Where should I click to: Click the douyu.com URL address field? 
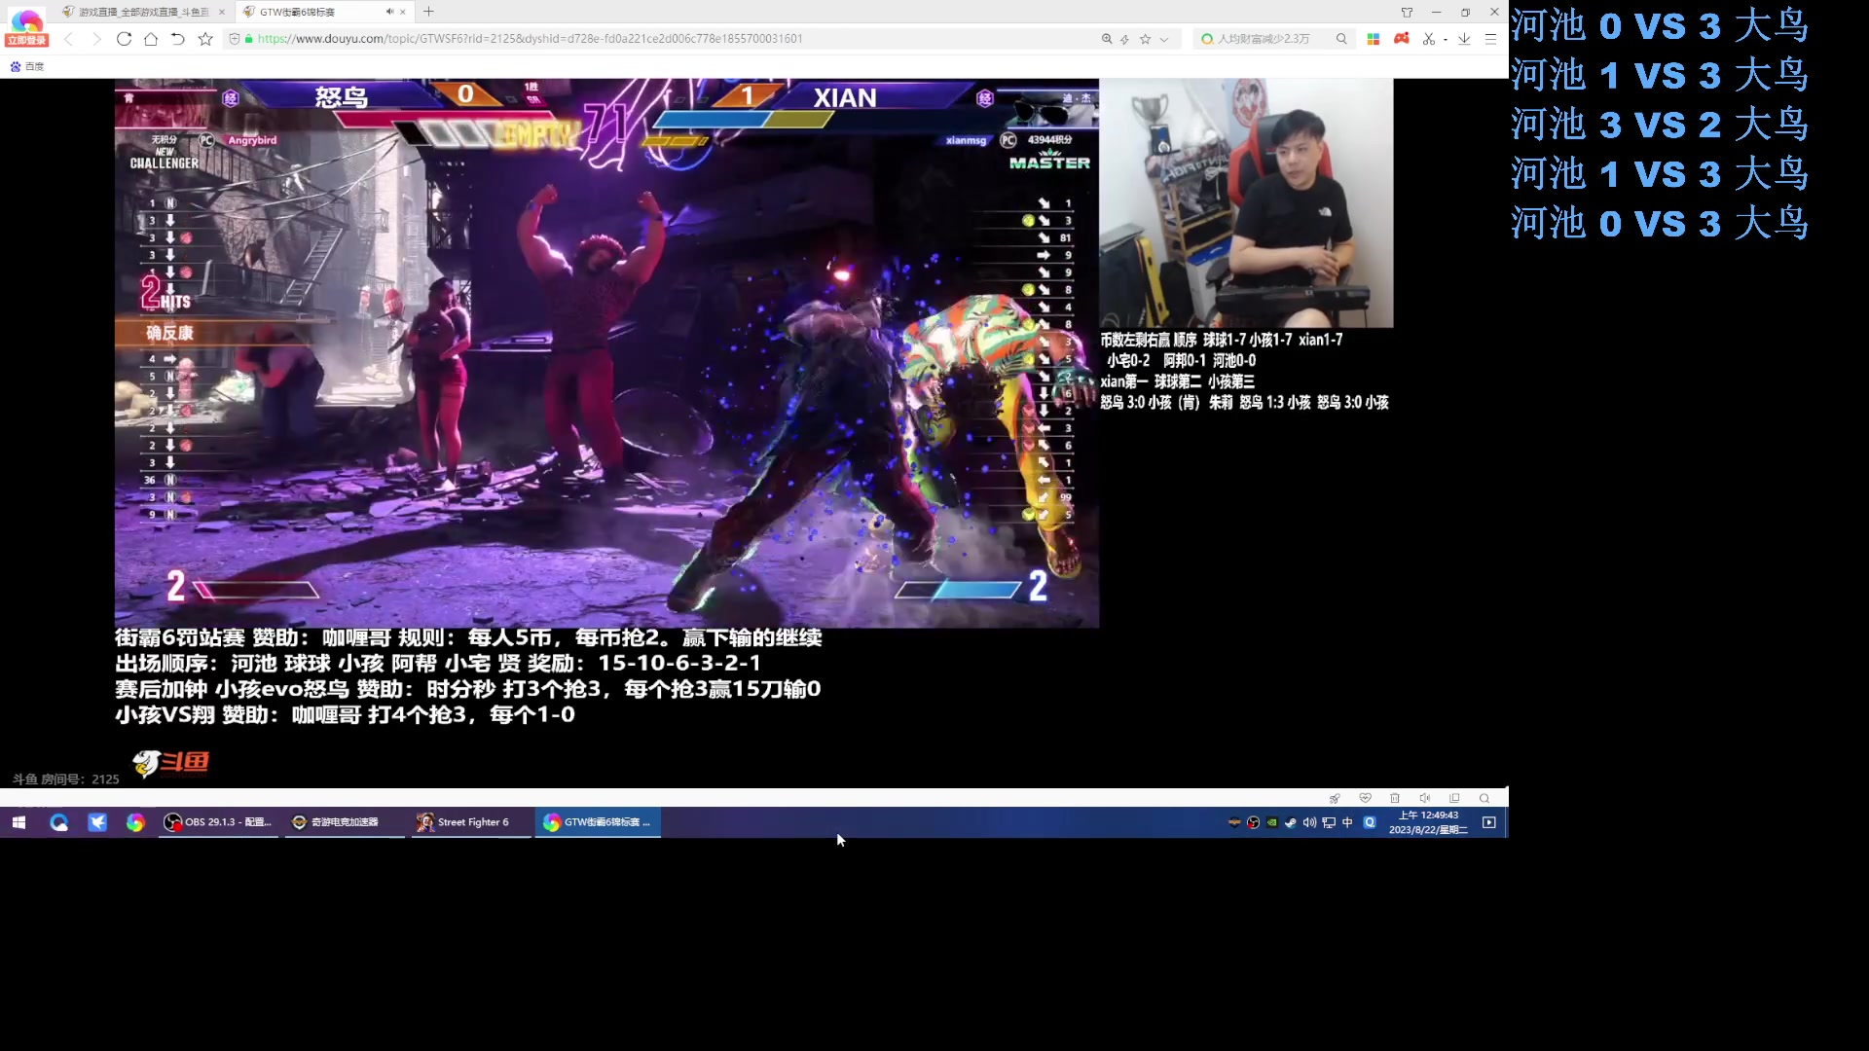(x=530, y=39)
